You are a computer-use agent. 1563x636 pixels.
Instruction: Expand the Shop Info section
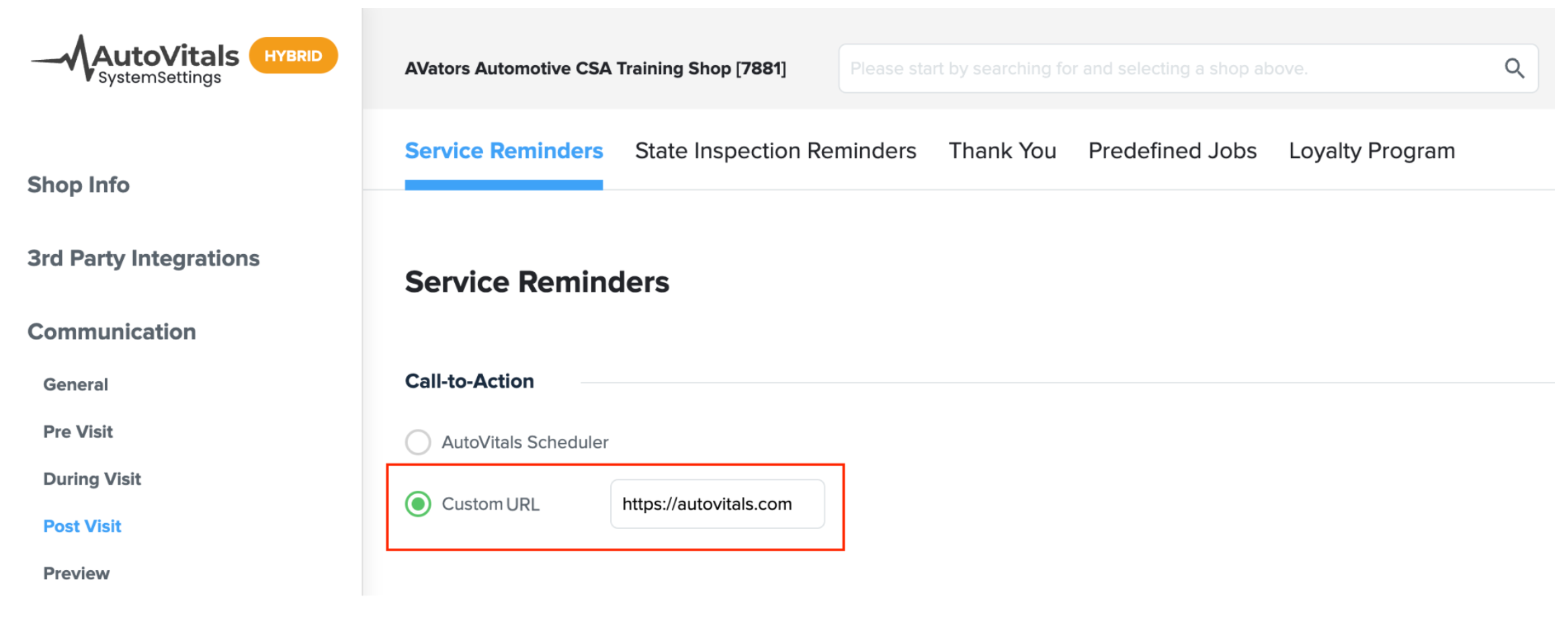coord(79,184)
